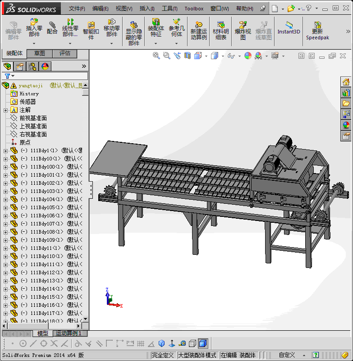Open the 插入零部件 dropdown arrow
The width and height of the screenshot is (353, 361).
(x=34, y=43)
